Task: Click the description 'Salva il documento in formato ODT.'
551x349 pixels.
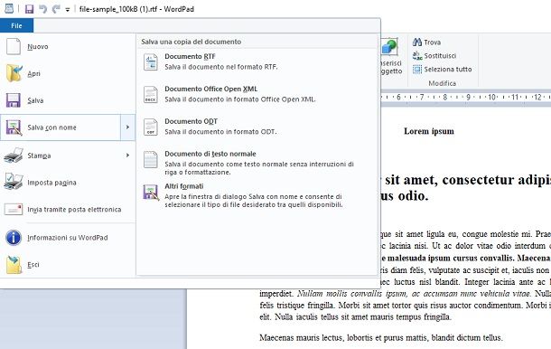Action: pos(220,132)
